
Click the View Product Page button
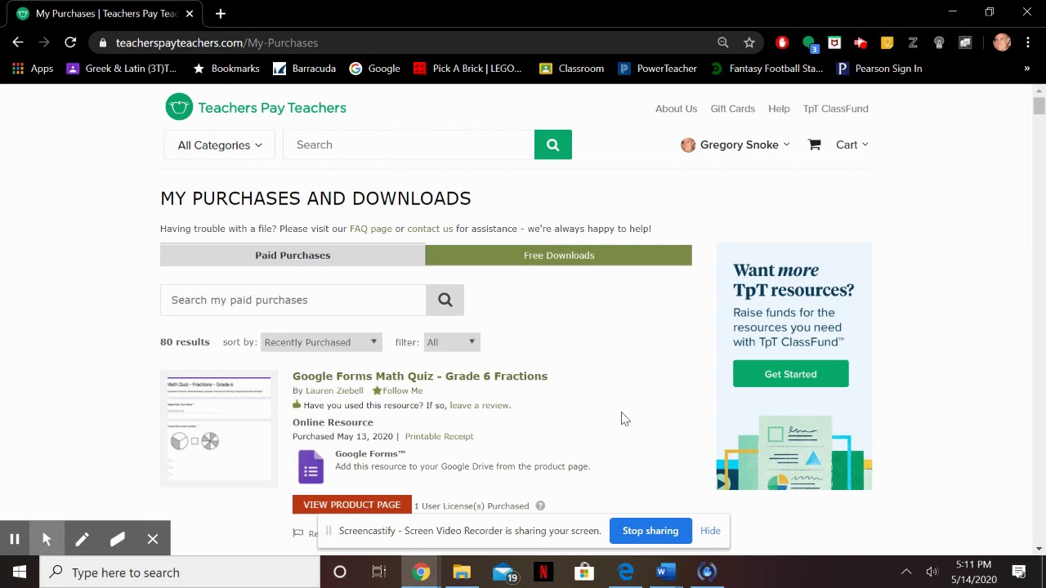click(352, 505)
